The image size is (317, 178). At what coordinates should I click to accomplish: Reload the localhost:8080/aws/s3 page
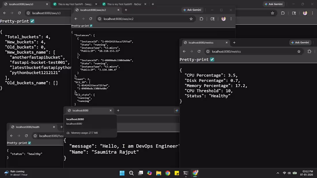[19, 13]
